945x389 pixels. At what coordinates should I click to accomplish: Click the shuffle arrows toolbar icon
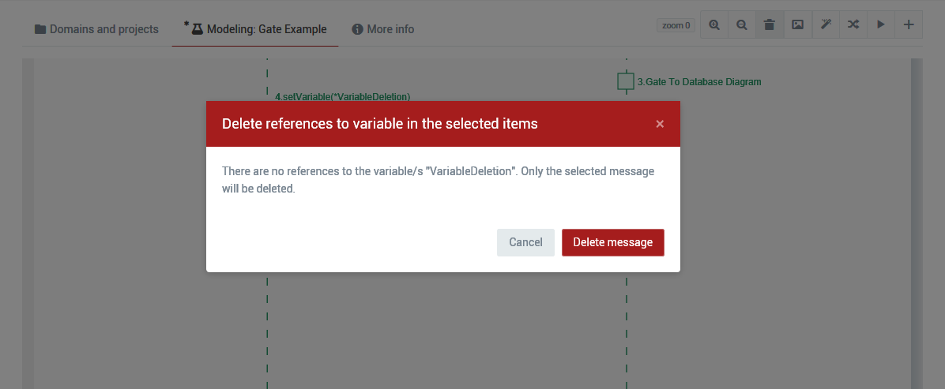pyautogui.click(x=853, y=24)
